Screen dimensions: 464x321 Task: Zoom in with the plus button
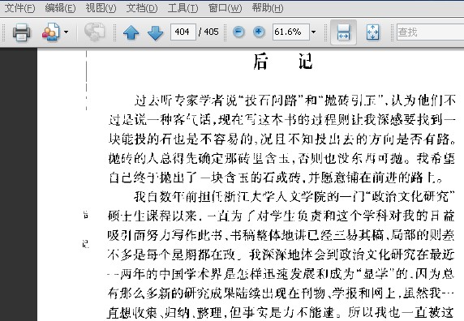259,32
